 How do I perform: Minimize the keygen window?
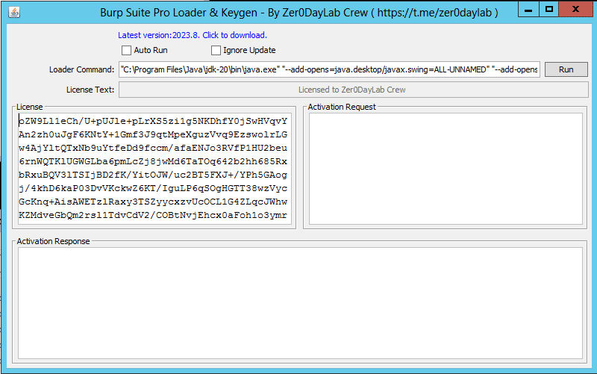point(528,9)
